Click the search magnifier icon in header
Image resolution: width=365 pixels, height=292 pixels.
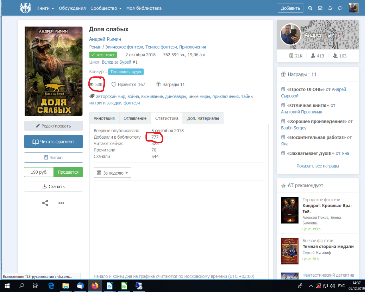click(310, 8)
